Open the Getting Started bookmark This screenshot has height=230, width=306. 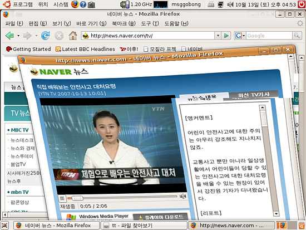(28, 49)
